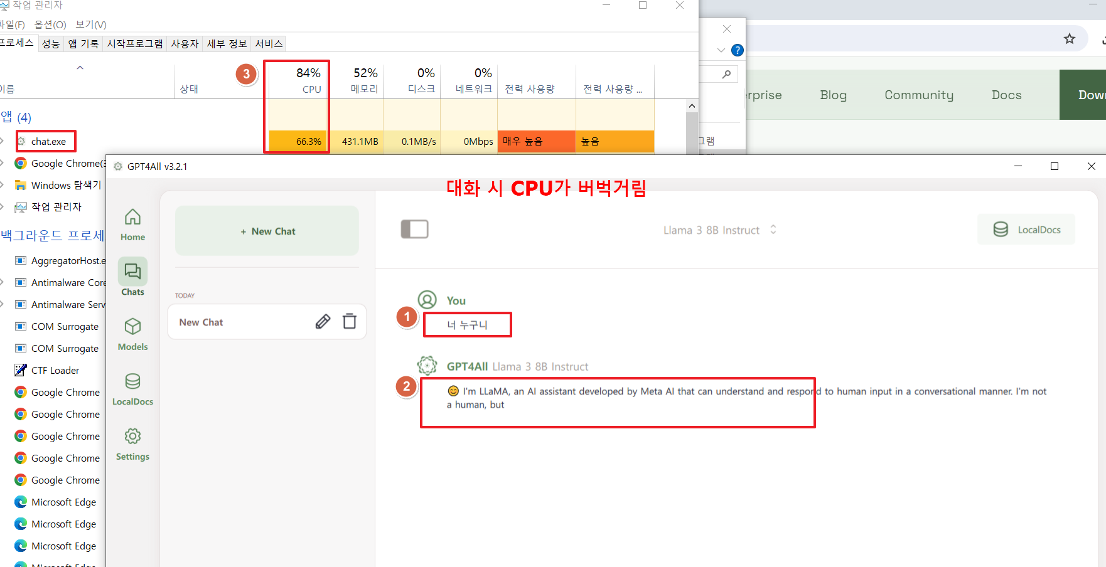This screenshot has width=1106, height=567.
Task: Sort by the 디스크 column header
Action: click(x=412, y=81)
